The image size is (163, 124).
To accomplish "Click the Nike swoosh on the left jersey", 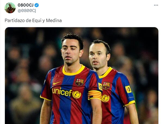I will [57, 83].
